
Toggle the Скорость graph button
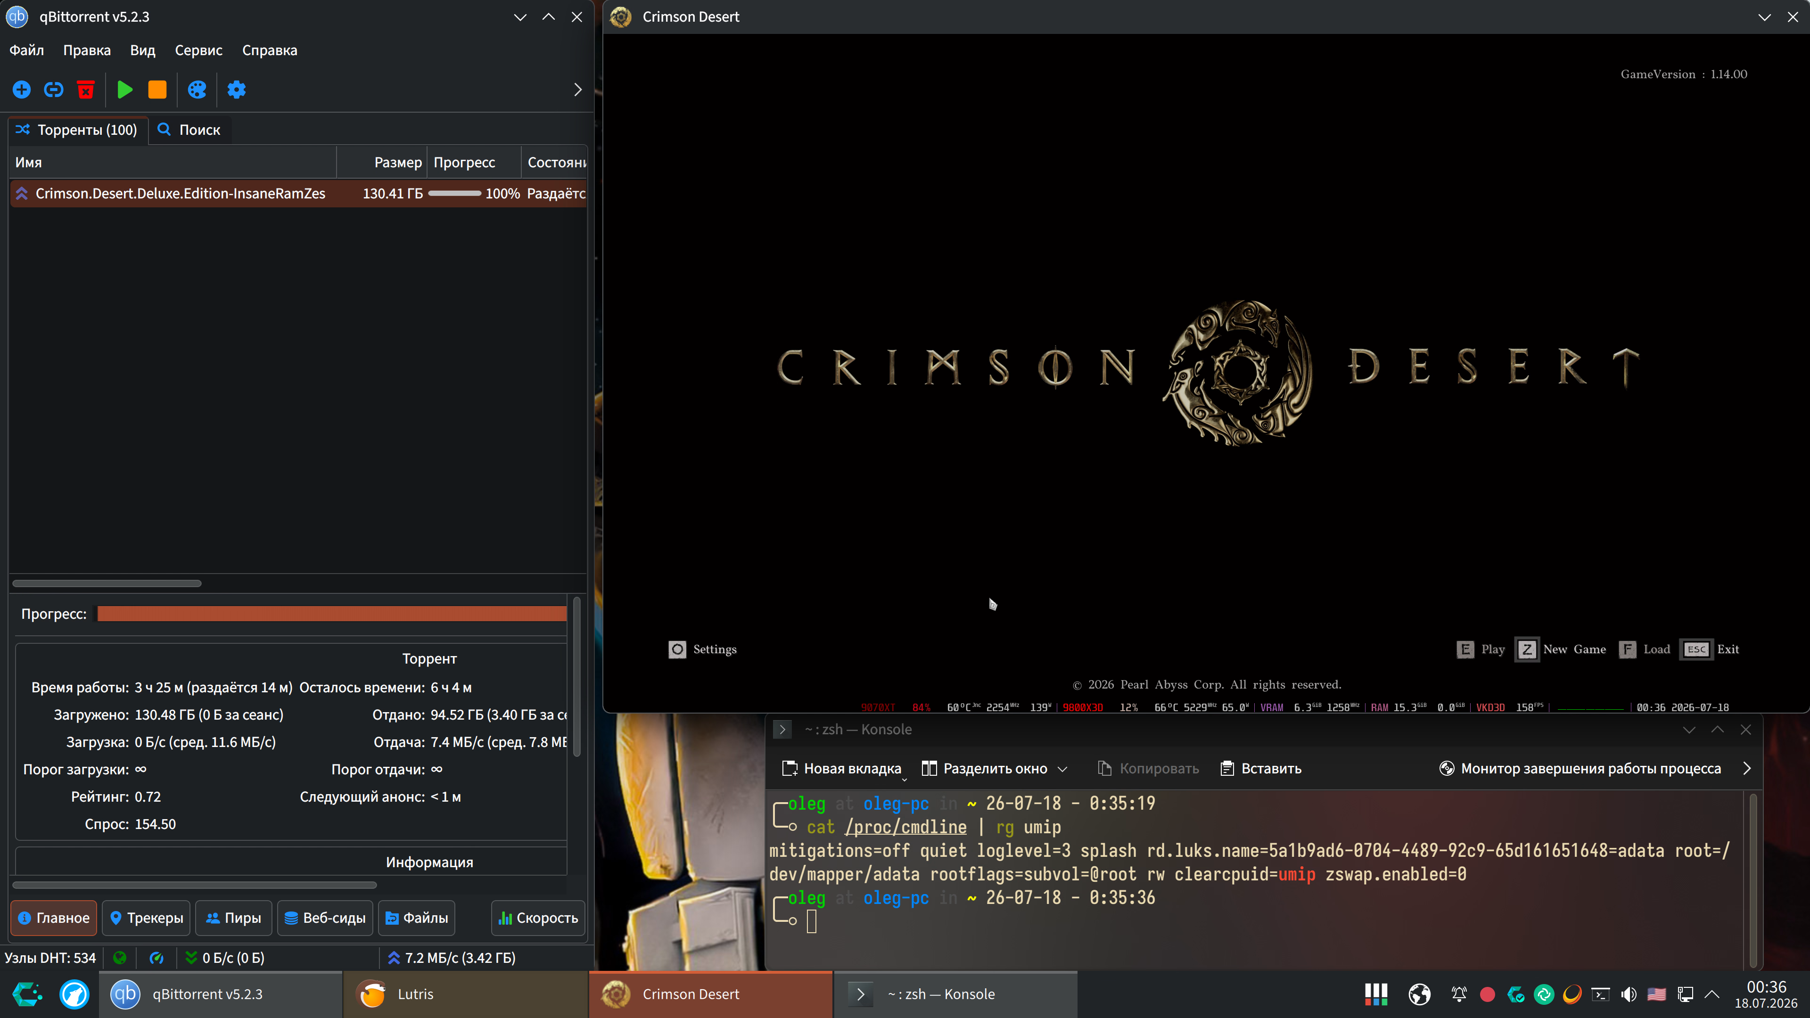[538, 918]
